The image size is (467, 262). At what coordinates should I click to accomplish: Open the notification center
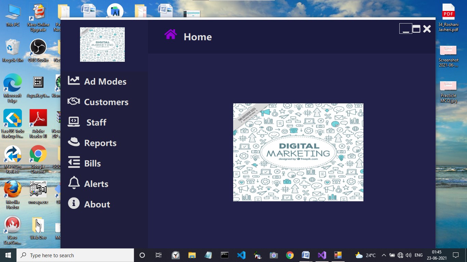[455, 255]
